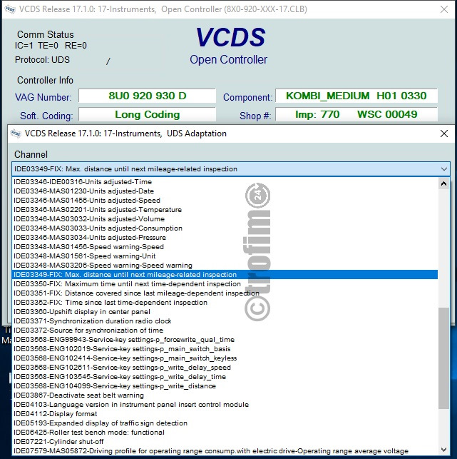Select IDE03348-MAS01456-Speed warning-Speed entry
This screenshot has width=457, height=459.
pyautogui.click(x=225, y=247)
